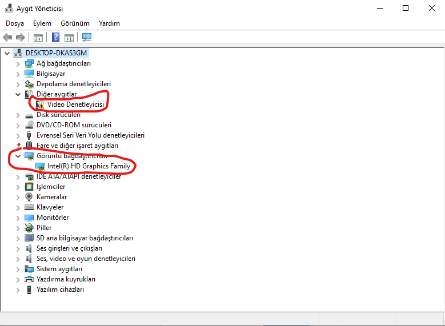This screenshot has width=445, height=326.
Task: Open Help via the question mark icon
Action: 55,37
